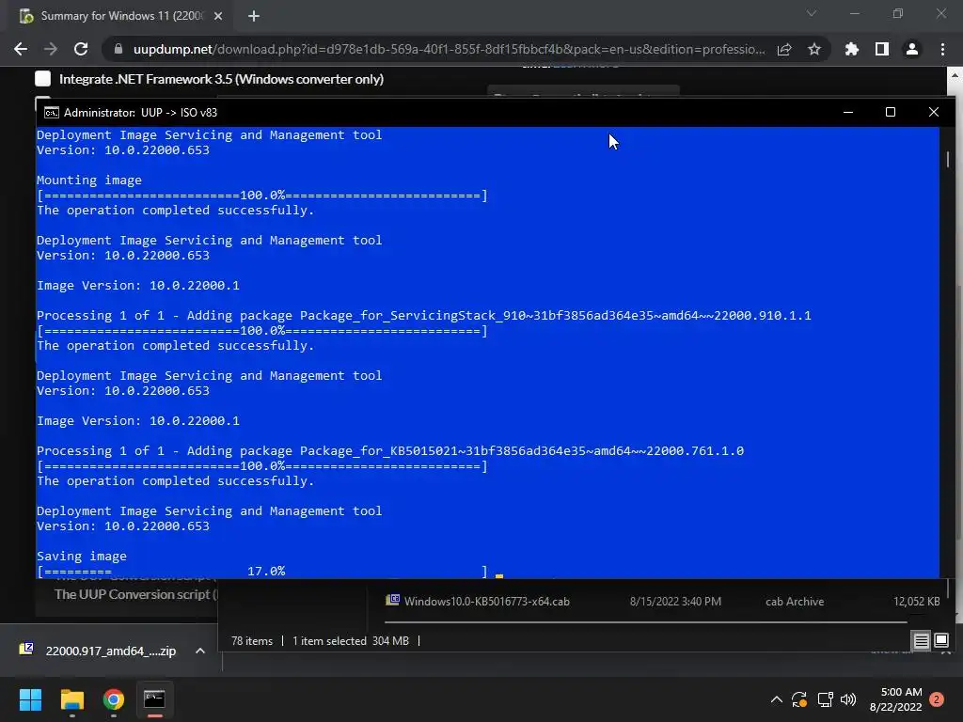Image resolution: width=963 pixels, height=722 pixels.
Task: Open notification badge showing 2
Action: (x=937, y=699)
